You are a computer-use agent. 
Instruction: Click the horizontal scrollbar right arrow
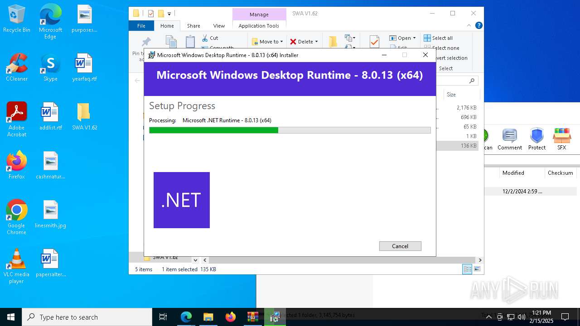click(x=480, y=260)
